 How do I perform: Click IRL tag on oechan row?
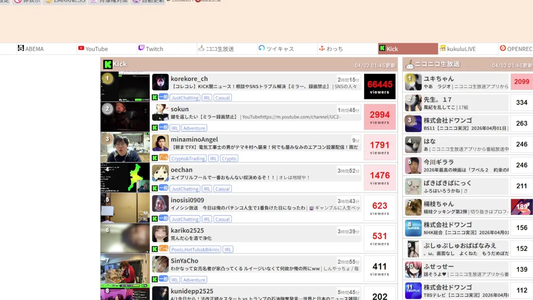point(207,189)
